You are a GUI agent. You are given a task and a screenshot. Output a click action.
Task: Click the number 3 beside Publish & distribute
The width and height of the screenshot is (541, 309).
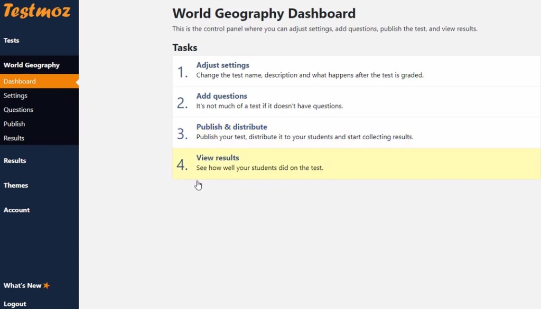pos(183,134)
